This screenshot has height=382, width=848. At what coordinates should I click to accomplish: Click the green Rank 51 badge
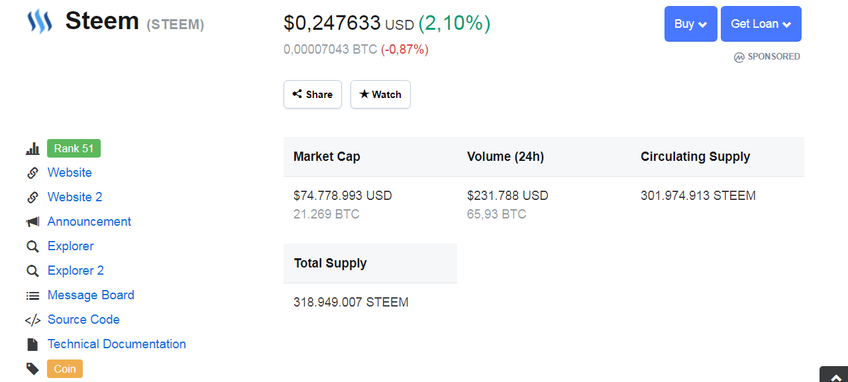tap(74, 149)
